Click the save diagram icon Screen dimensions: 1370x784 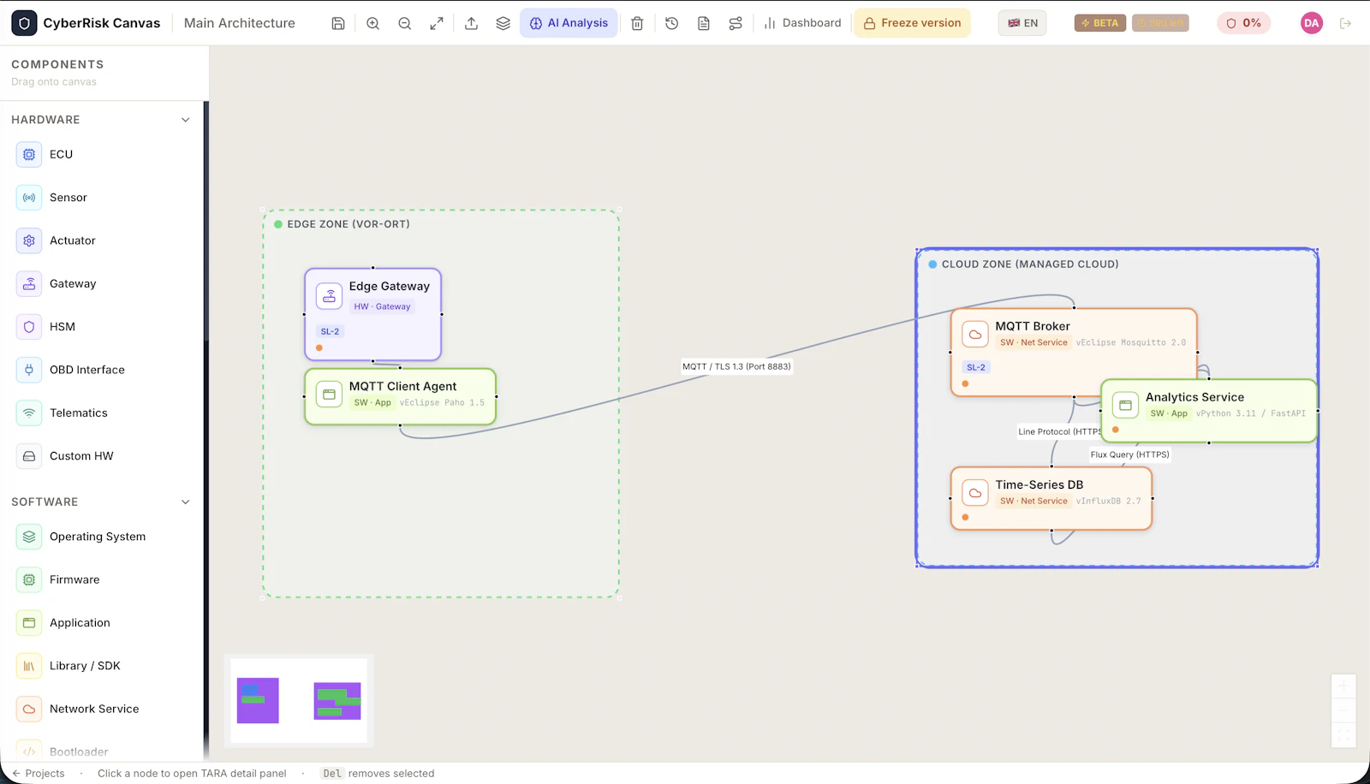point(338,23)
